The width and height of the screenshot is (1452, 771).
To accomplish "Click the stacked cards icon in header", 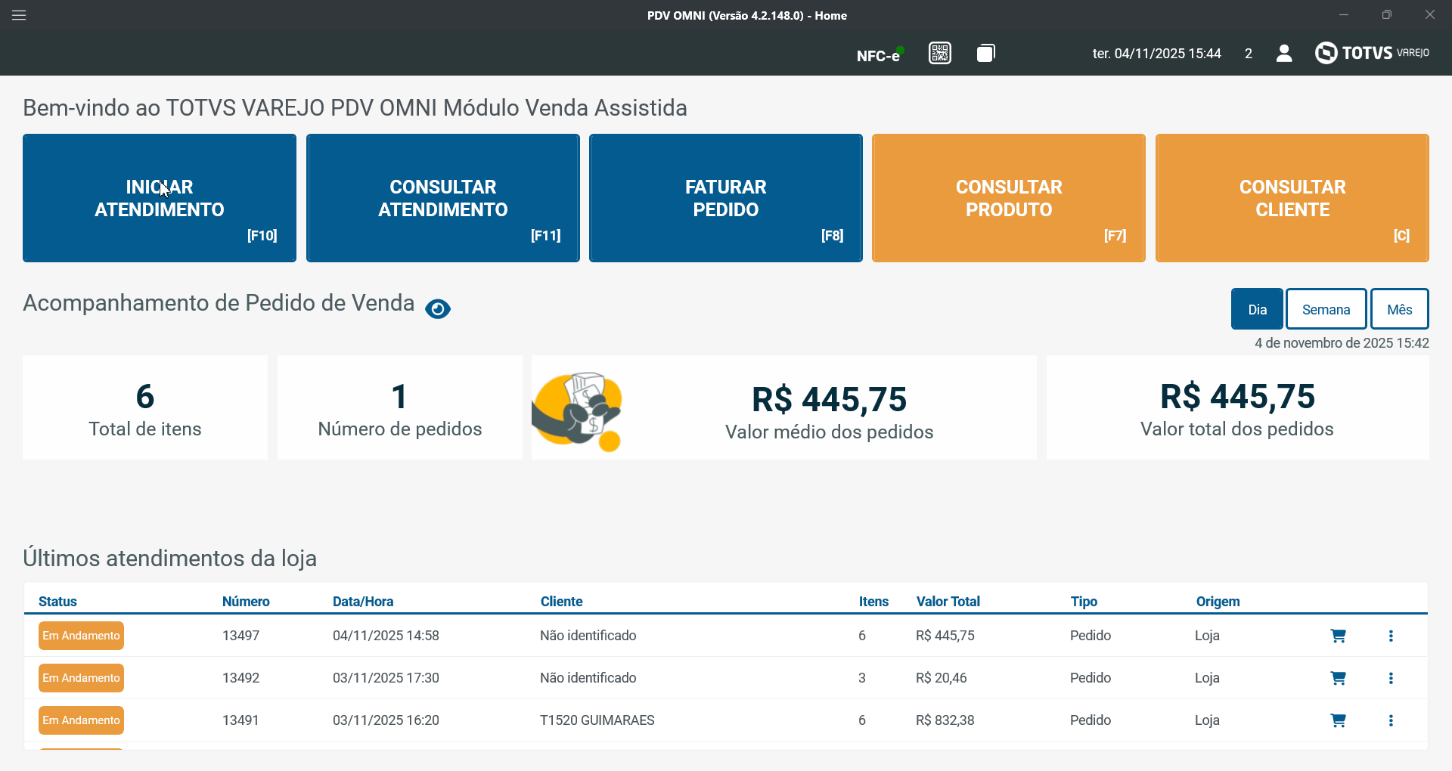I will pyautogui.click(x=985, y=53).
